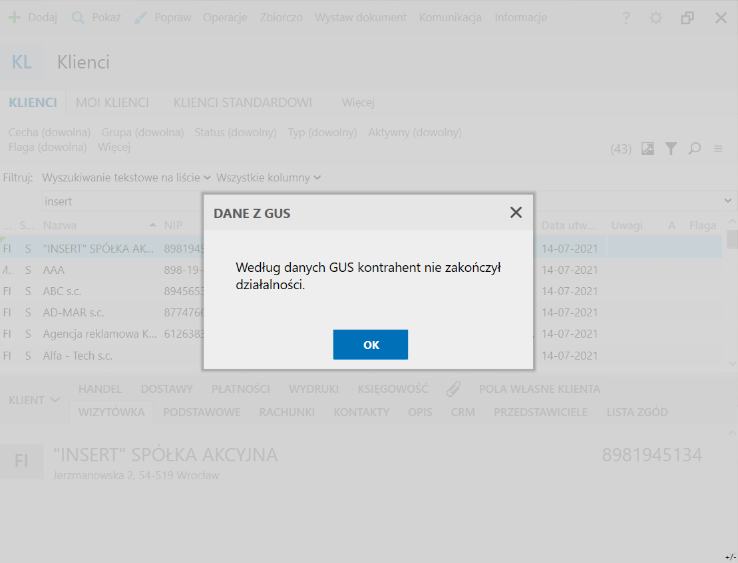Open the Cecha (dowolna) filter
Screen dimensions: 738x563
click(x=49, y=132)
